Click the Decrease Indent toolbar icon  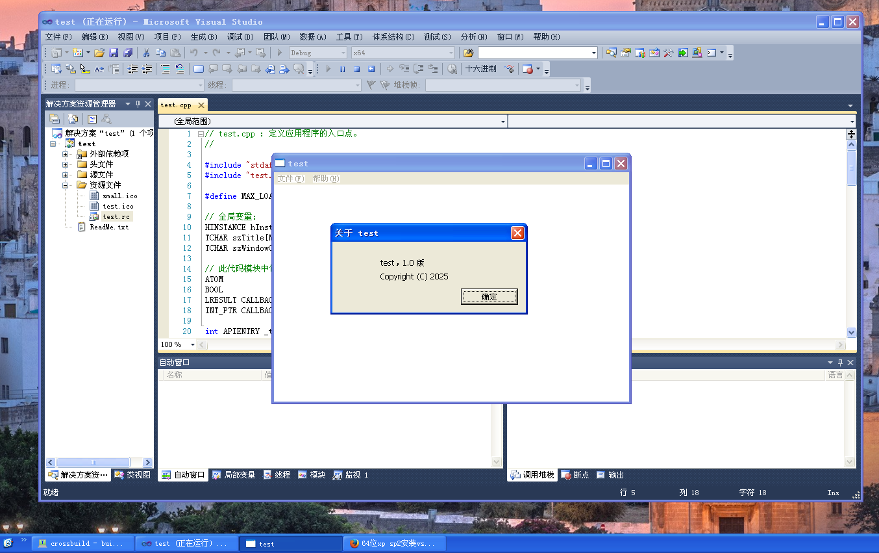133,69
